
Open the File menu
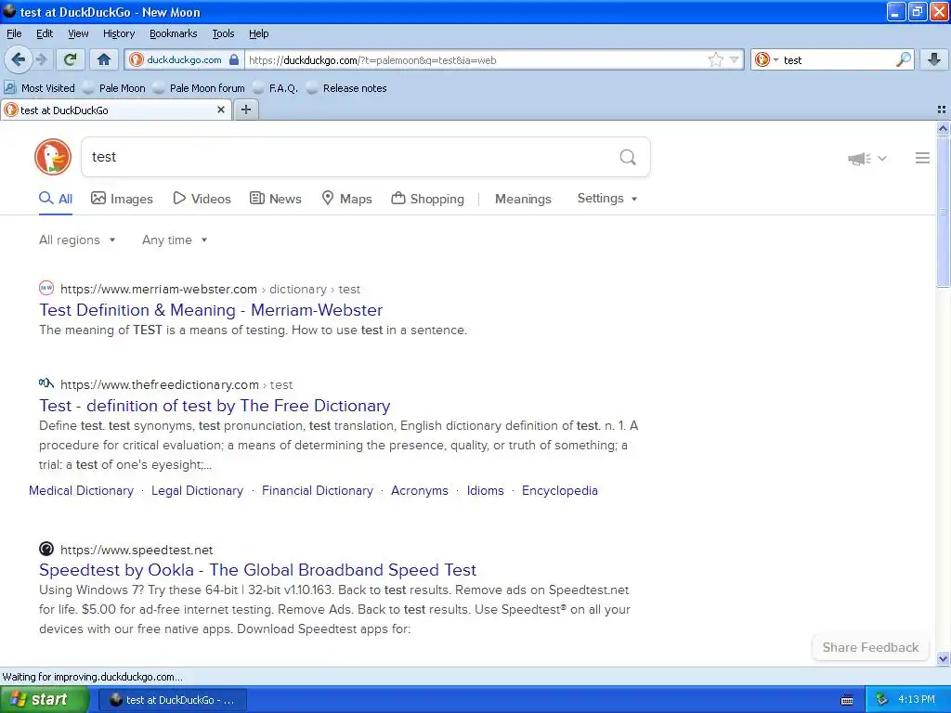pos(14,33)
